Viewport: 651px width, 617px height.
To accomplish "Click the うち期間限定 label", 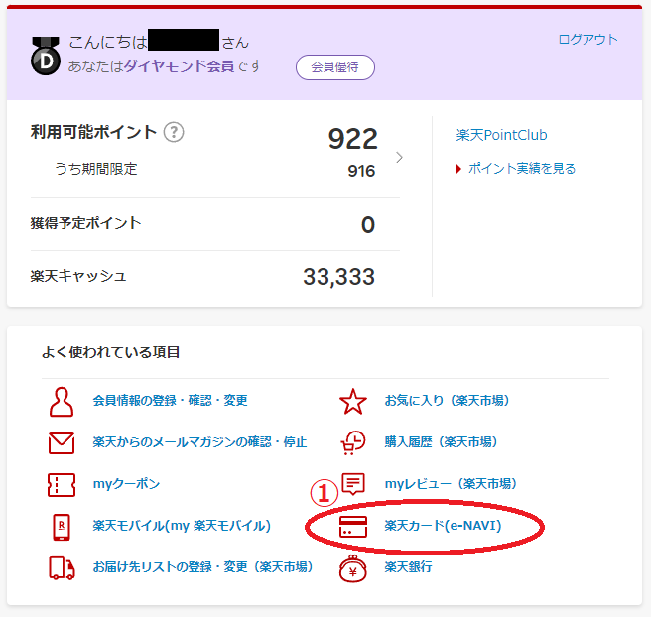I will 96,169.
